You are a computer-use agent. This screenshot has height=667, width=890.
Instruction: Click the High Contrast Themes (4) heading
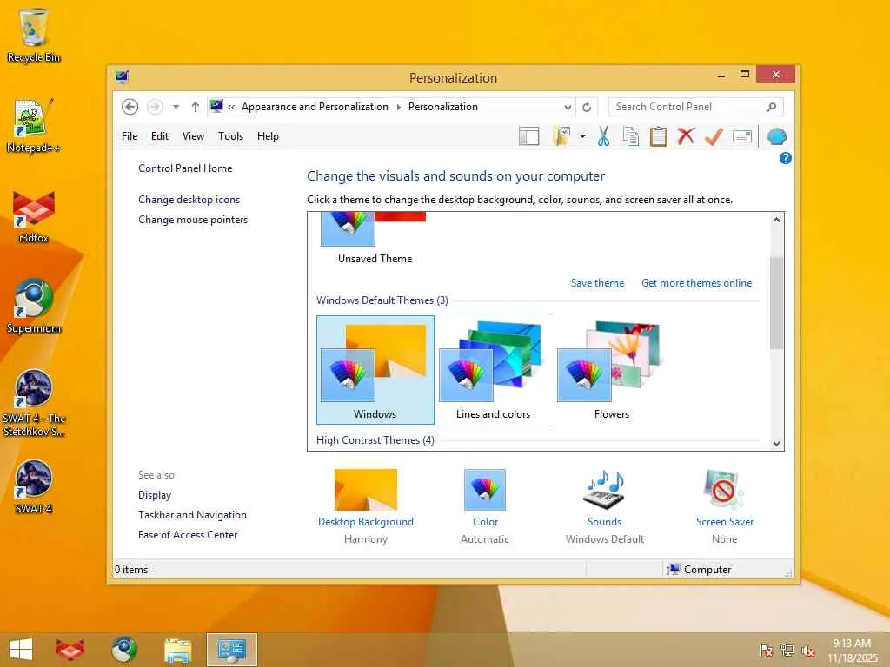pyautogui.click(x=375, y=440)
